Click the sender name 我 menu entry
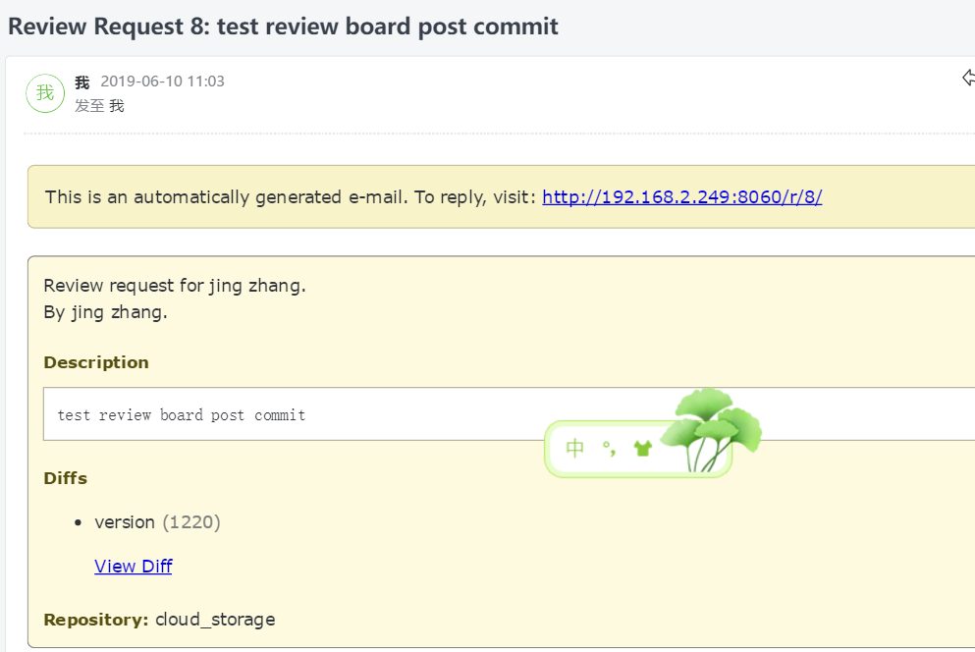This screenshot has width=975, height=652. tap(81, 82)
